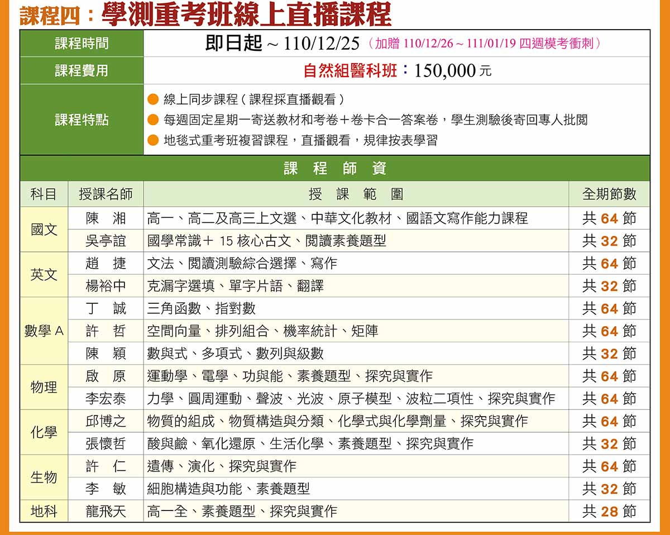Click the scope text starting '空間向量、排列組合'
The width and height of the screenshot is (670, 535).
(x=262, y=331)
